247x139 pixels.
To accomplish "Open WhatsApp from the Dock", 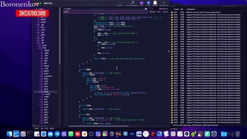I will 71,134.
